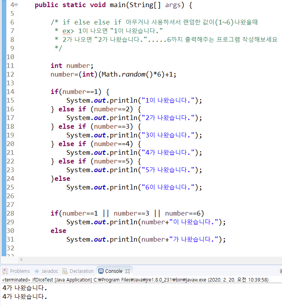Viewport: 282px width, 306px height.
Task: Click the Problems tab icon
Action: pyautogui.click(x=5, y=271)
